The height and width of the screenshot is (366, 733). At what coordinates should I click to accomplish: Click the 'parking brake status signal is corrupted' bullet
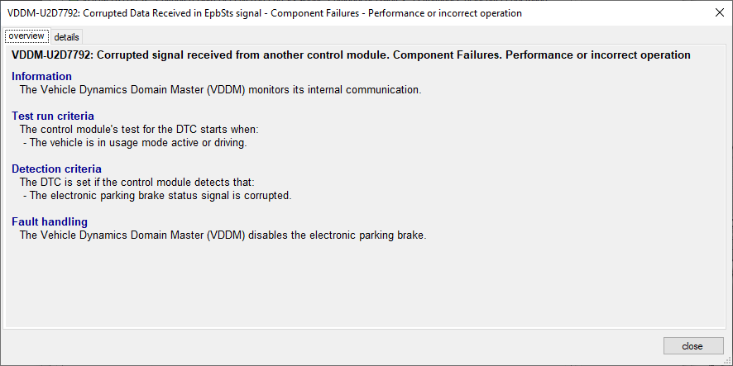pyautogui.click(x=157, y=196)
